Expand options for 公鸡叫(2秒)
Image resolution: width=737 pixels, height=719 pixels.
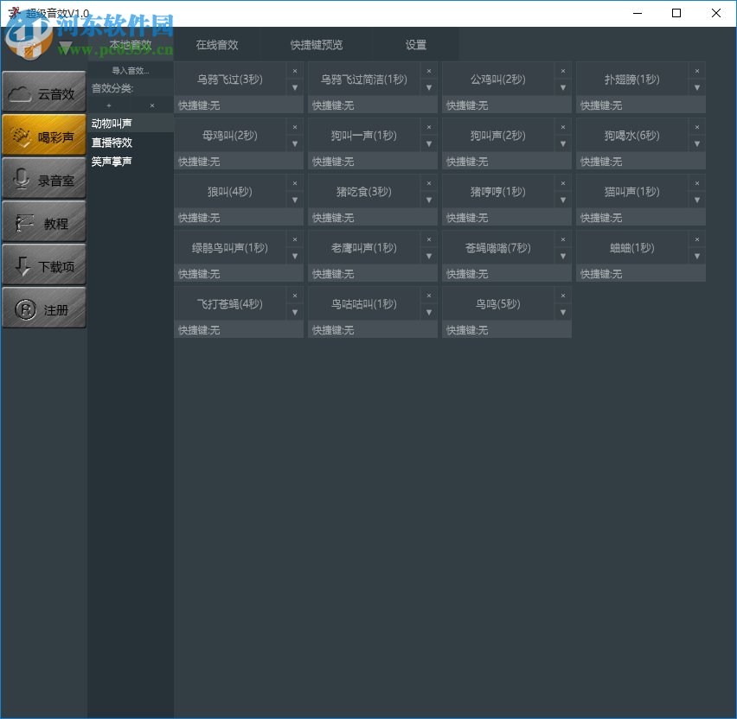(562, 87)
